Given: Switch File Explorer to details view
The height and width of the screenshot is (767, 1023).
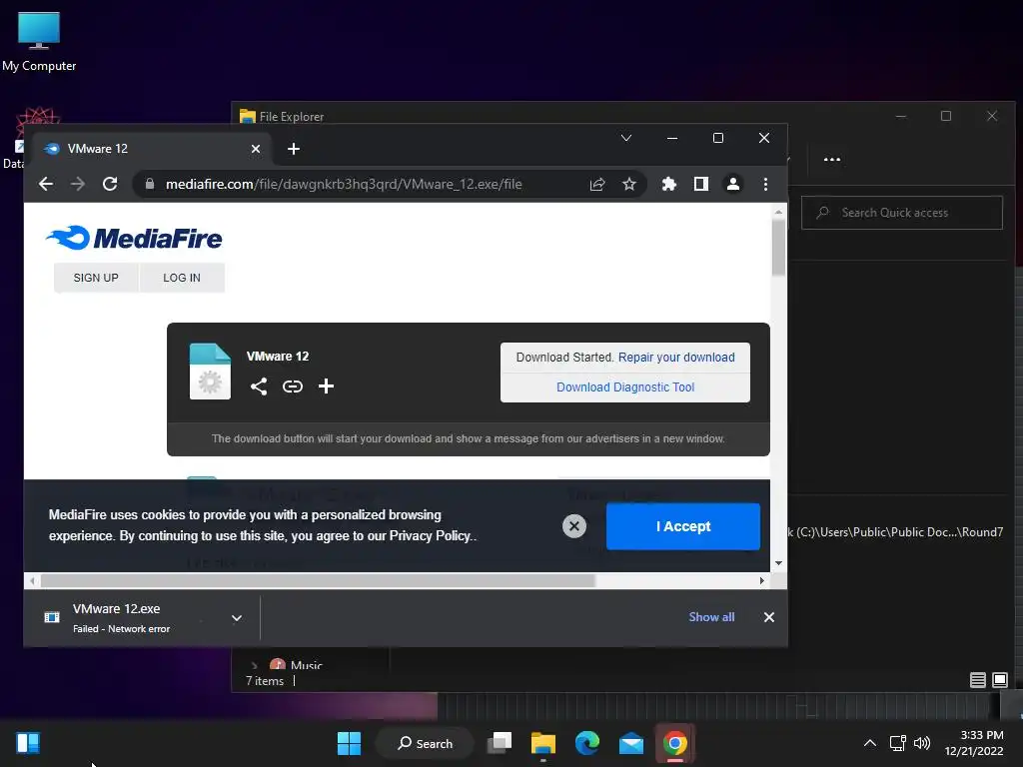Looking at the screenshot, I should tap(977, 680).
